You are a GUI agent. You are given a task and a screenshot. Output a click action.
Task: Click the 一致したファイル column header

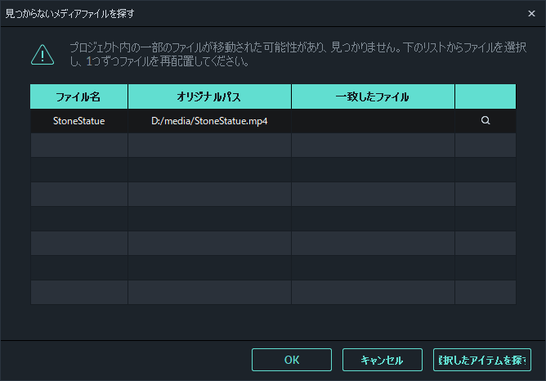(373, 96)
